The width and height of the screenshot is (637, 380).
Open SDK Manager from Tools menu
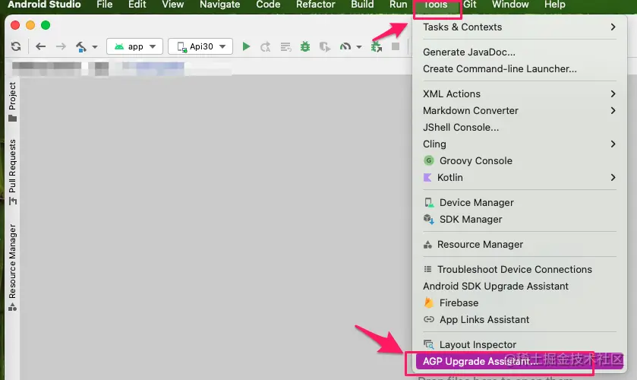(x=519, y=219)
